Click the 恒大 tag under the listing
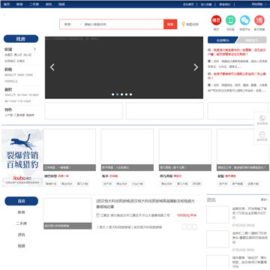Screen dimensions: 270x270 (x=103, y=227)
